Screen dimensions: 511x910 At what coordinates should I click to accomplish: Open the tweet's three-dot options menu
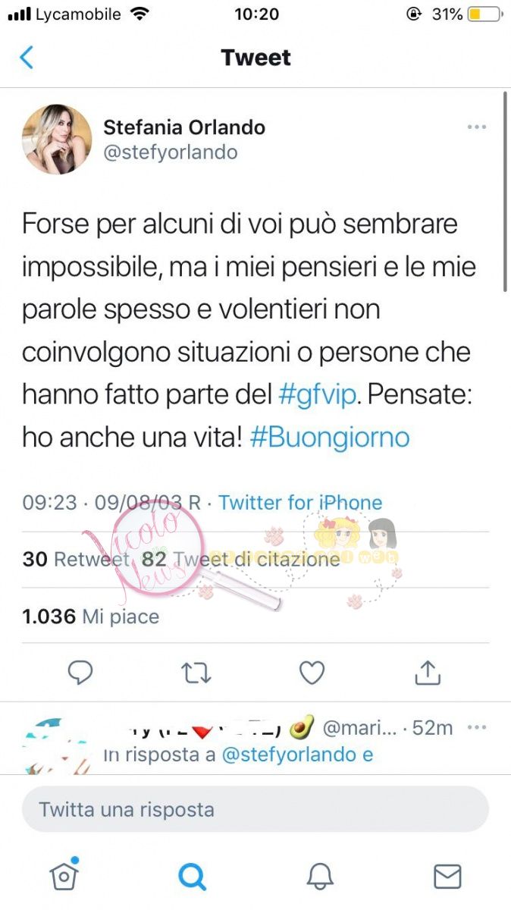(x=476, y=127)
